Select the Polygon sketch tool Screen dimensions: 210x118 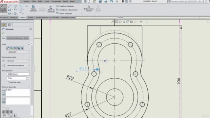pyautogui.click(x=15, y=14)
